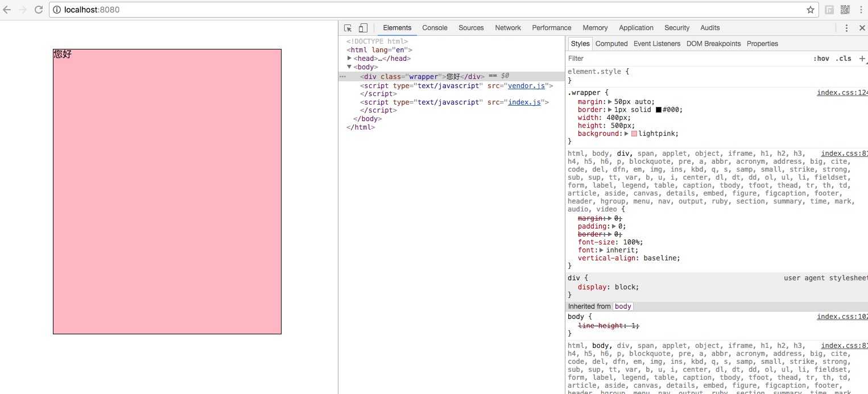Click the struck-through line-height: 1 declaration

(609, 326)
